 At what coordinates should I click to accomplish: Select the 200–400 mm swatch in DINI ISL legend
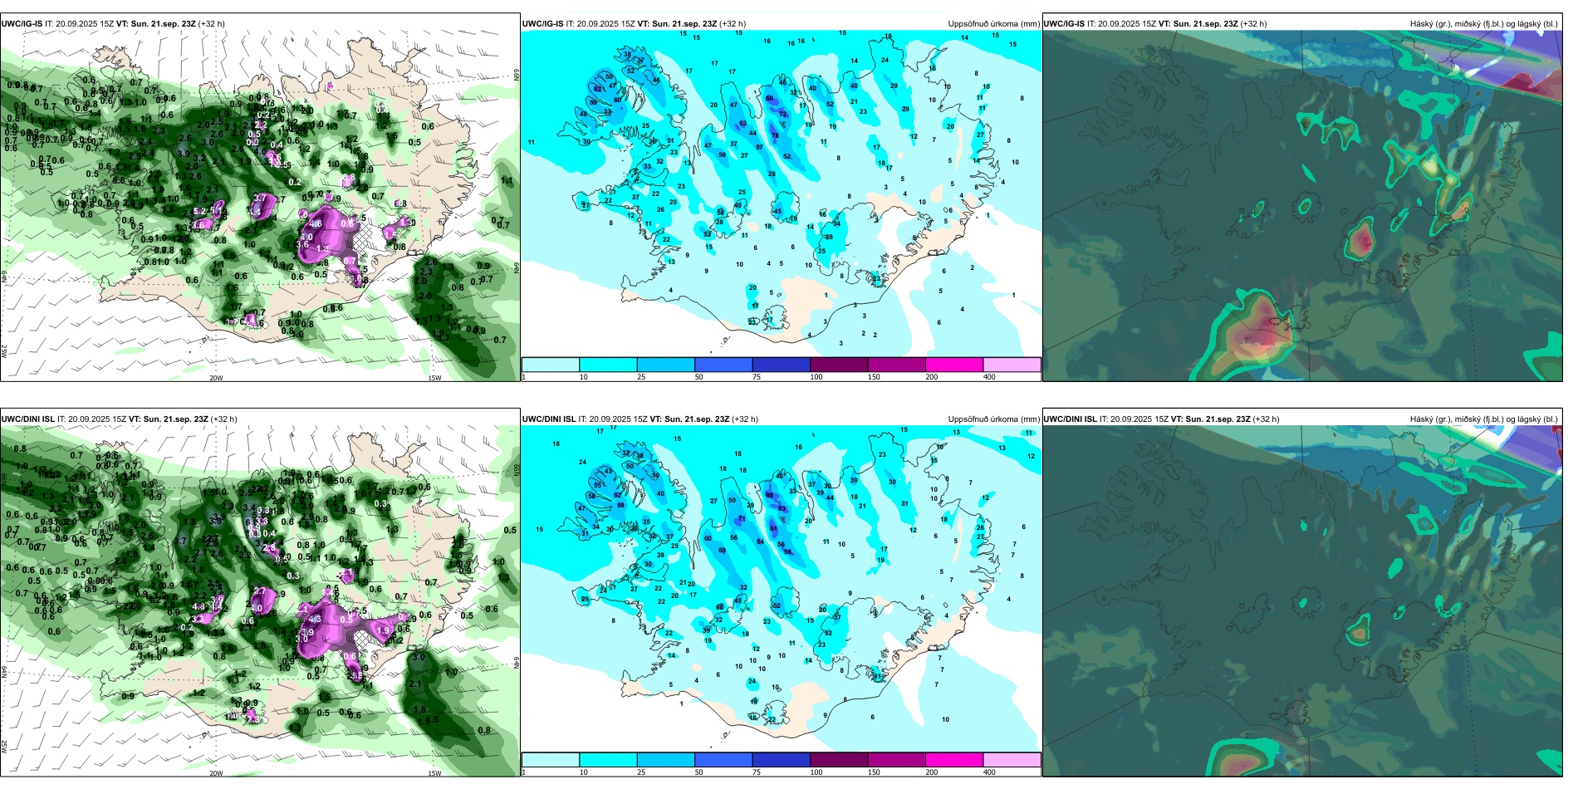(x=954, y=760)
